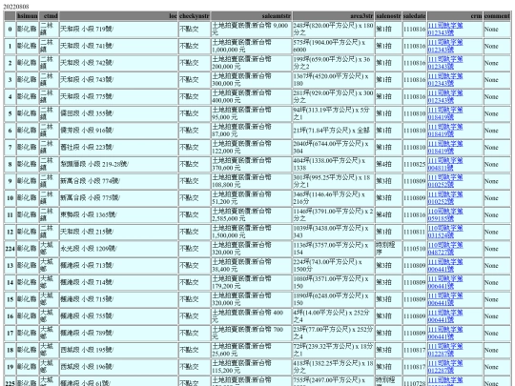Image resolution: width=515 pixels, height=386 pixels.
Task: Select the 95,000 元 price cell in row 5
Action: tap(251, 114)
